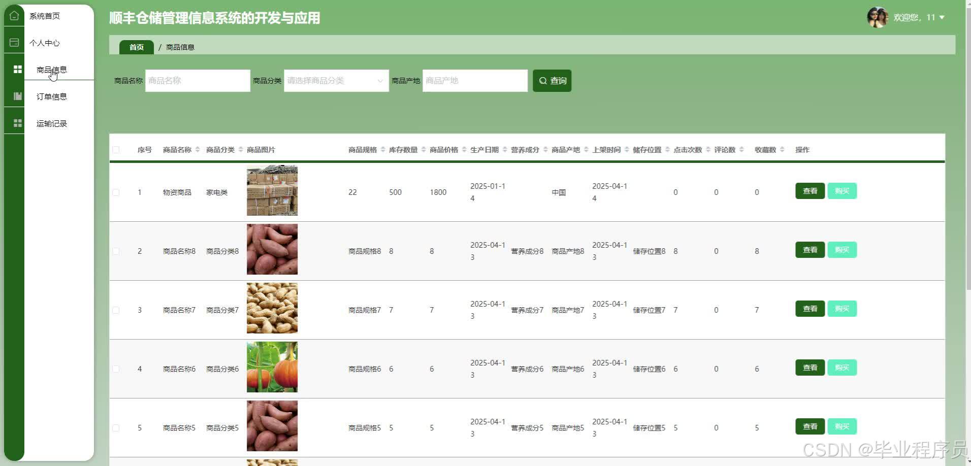Go to 订单信息 in sidebar
971x466 pixels.
pos(52,96)
